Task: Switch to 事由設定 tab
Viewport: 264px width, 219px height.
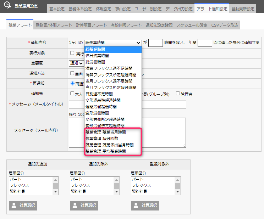Action: [123, 9]
